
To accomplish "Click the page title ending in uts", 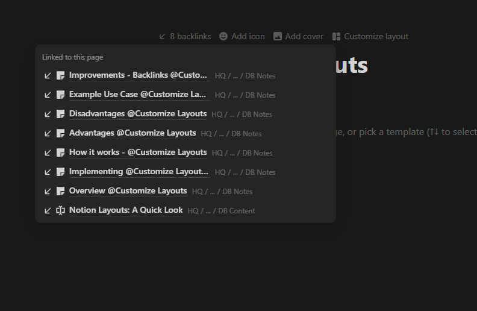I will [352, 66].
